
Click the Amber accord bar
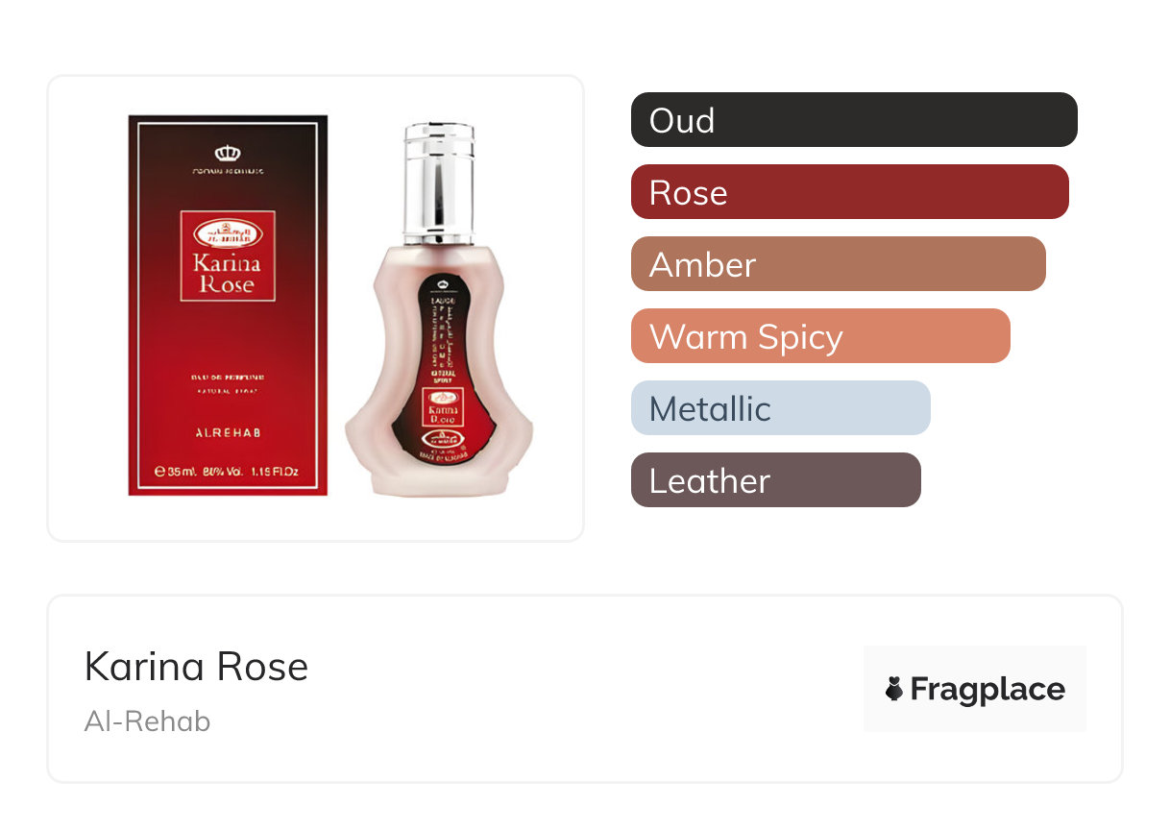(x=838, y=264)
